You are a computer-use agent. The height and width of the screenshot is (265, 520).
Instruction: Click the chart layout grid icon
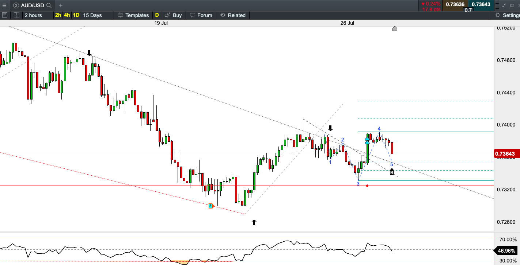click(16, 15)
